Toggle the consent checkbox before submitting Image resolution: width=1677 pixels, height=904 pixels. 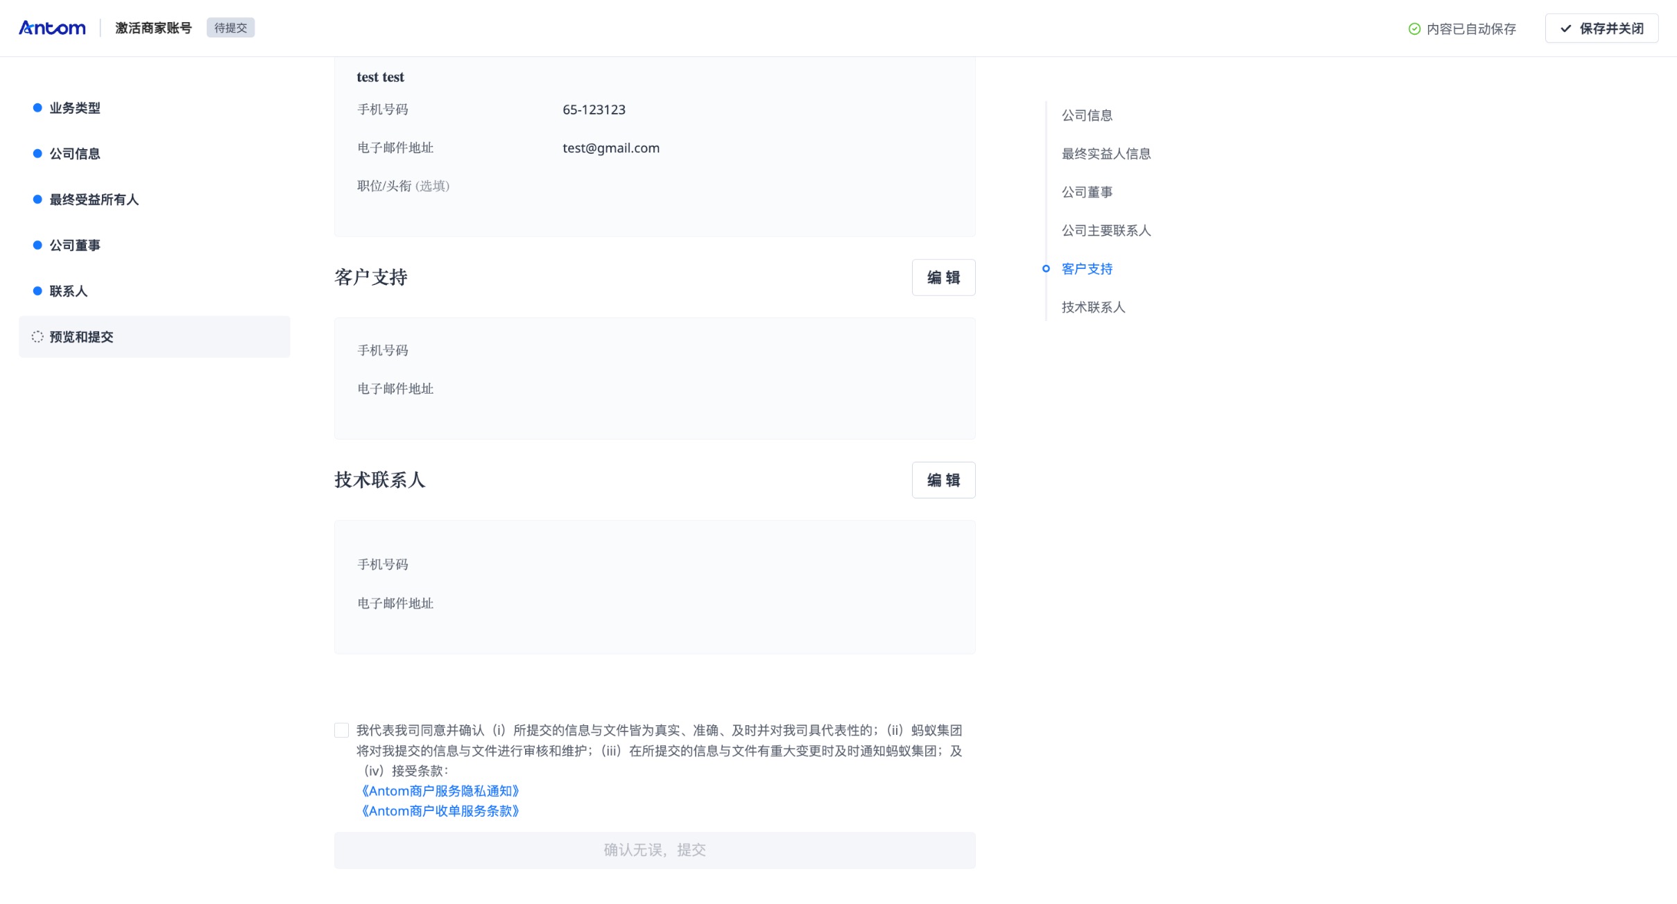point(341,730)
